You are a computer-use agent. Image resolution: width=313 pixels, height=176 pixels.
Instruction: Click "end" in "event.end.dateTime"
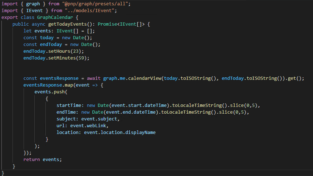click(x=127, y=112)
